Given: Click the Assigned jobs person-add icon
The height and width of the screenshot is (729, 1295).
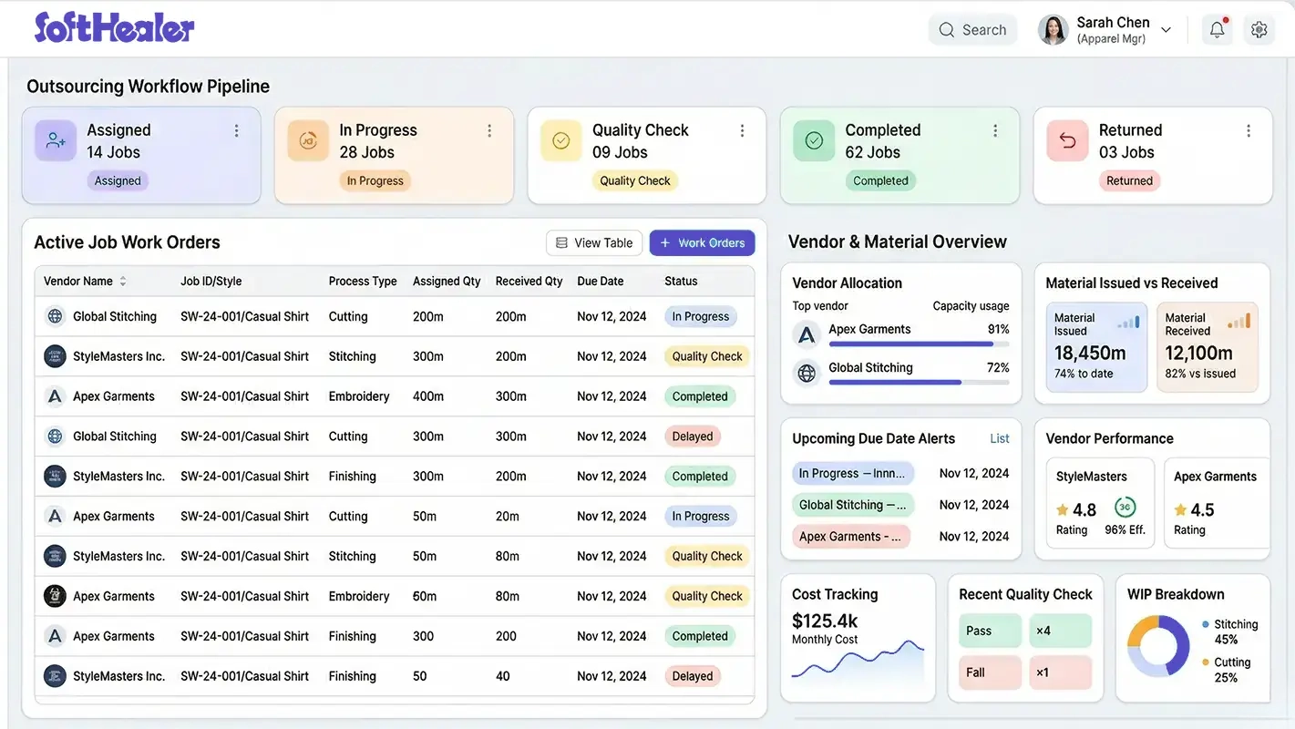Looking at the screenshot, I should click(x=55, y=139).
